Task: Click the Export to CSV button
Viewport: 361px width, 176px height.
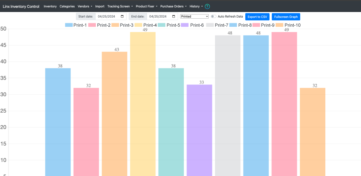Action: [x=257, y=17]
